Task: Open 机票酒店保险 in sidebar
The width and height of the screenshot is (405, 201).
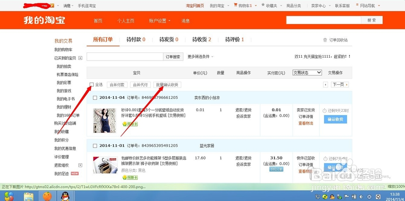Action: click(67, 75)
